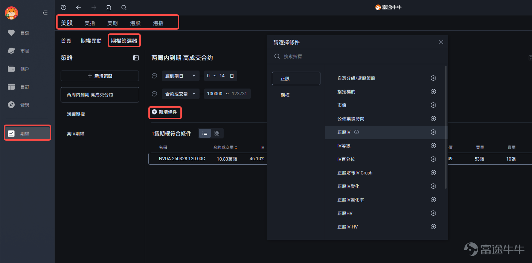Go back with the left arrow
Screen dimensions: 532x263
pos(79,8)
